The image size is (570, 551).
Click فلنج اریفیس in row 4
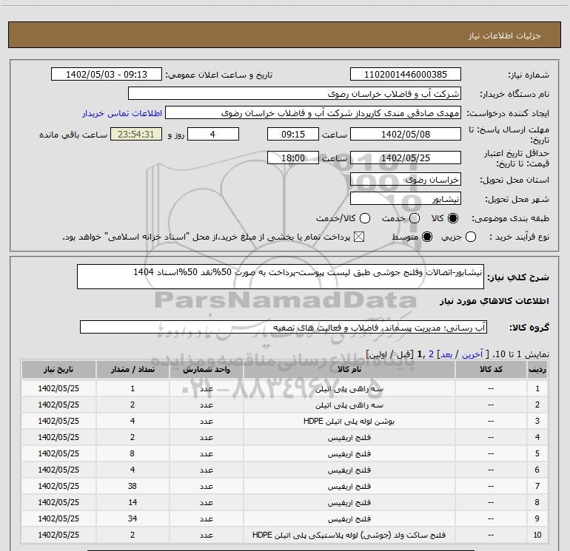tap(349, 438)
